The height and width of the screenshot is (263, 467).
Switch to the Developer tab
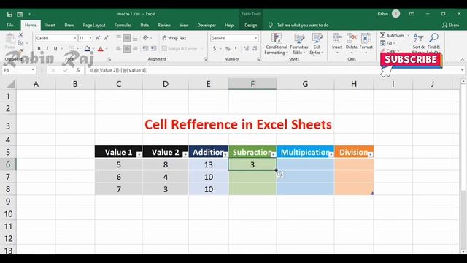pos(207,26)
